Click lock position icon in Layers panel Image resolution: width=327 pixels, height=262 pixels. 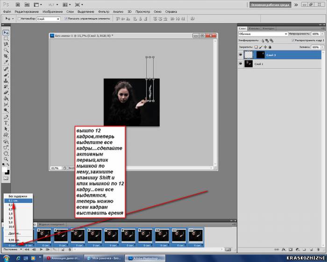coord(265,47)
